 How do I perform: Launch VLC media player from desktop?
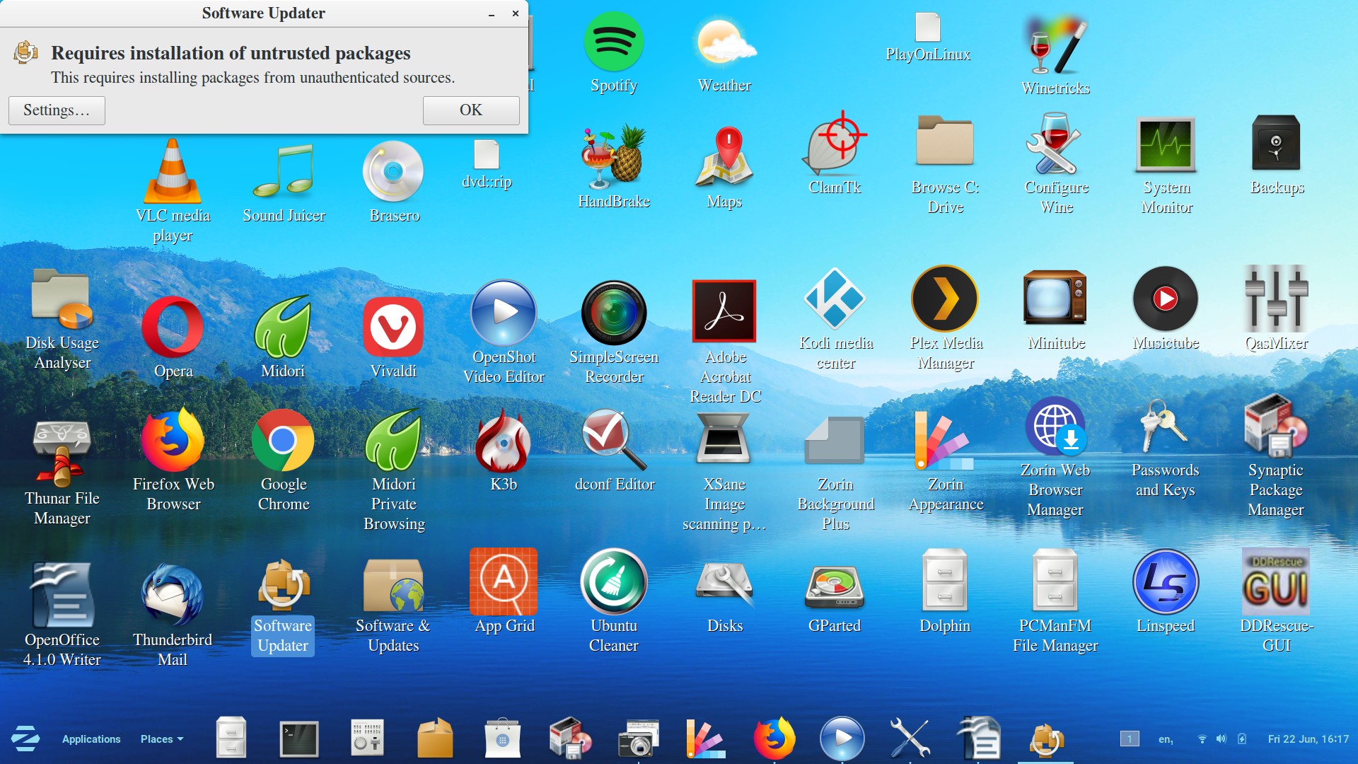point(173,173)
